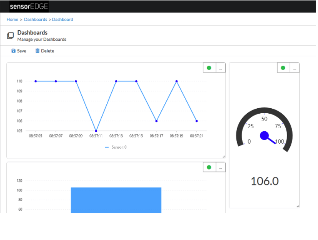Click the sensorEDGE logo
The height and width of the screenshot is (240, 318).
point(29,6)
